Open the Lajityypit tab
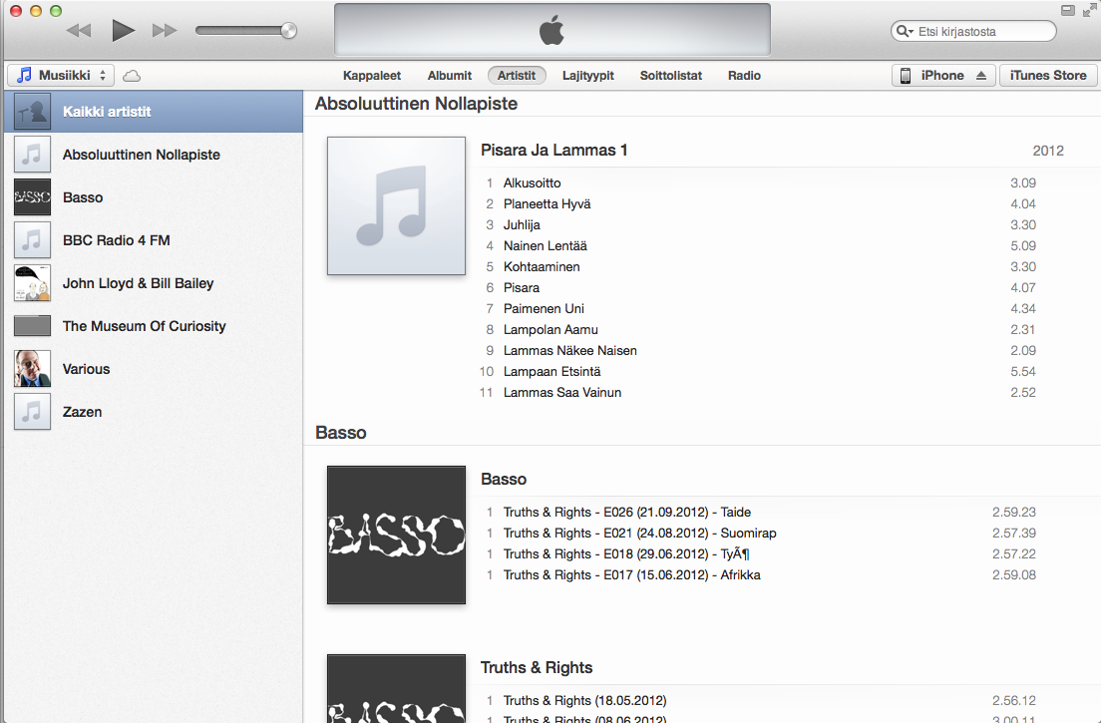The image size is (1101, 723). 587,75
